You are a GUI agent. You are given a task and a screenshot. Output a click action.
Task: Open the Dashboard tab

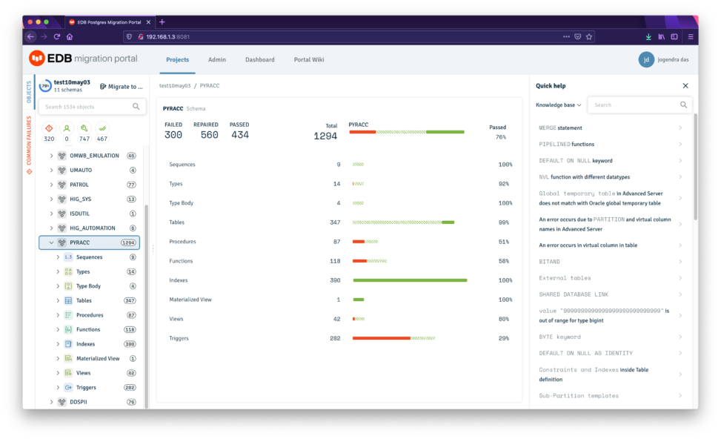click(260, 60)
